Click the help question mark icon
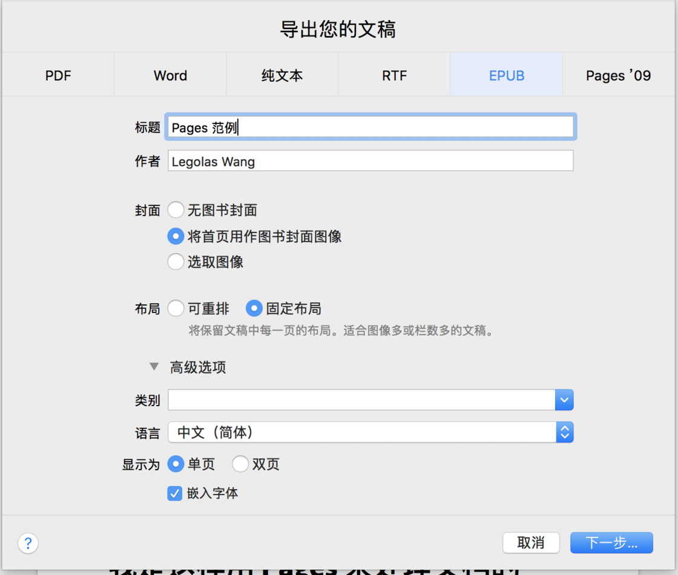 point(28,543)
